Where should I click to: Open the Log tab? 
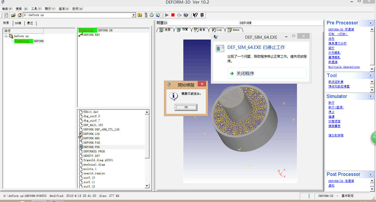click(x=217, y=30)
